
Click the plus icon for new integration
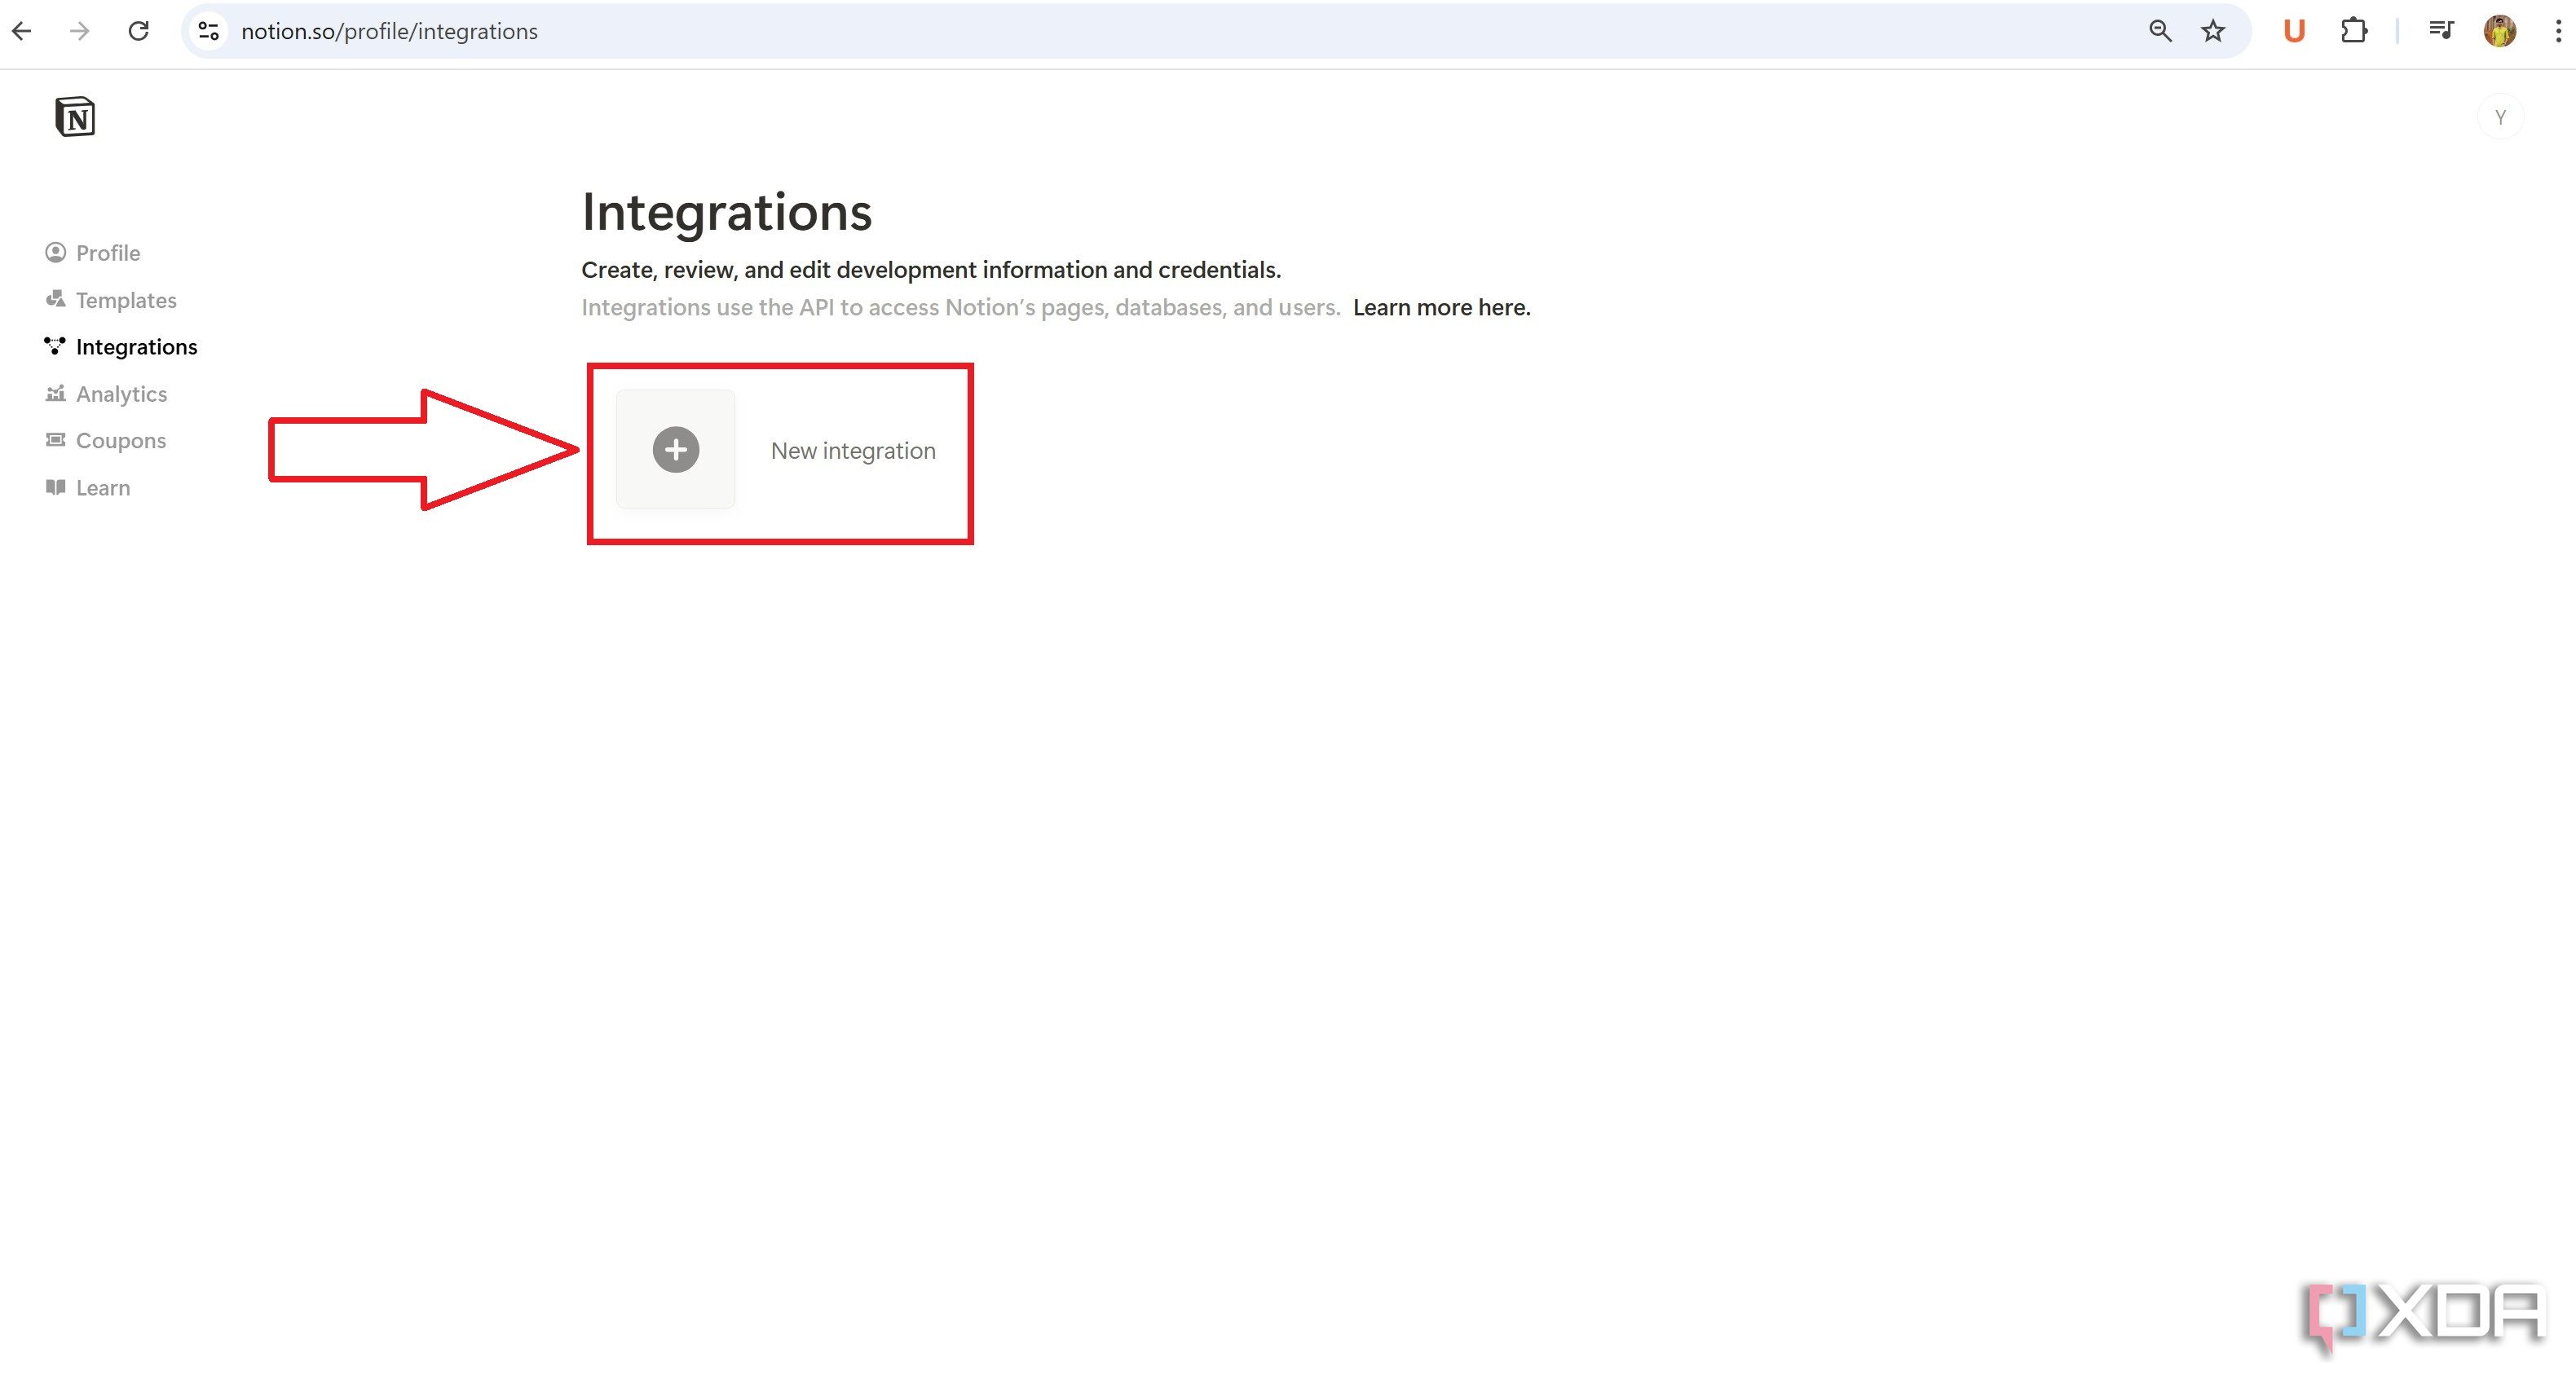(x=676, y=449)
